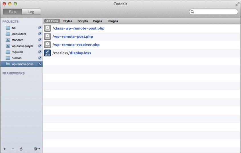Show only Styles files

(x=68, y=21)
